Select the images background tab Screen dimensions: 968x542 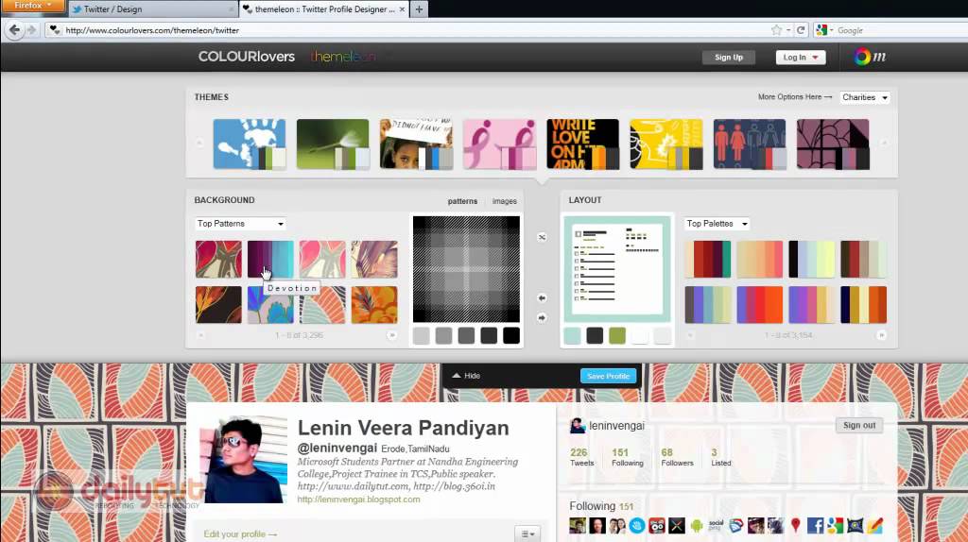point(505,201)
